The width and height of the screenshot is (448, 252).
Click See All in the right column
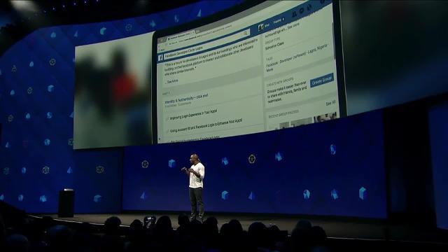[x=330, y=104]
